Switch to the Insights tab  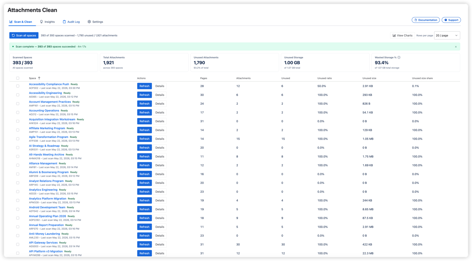coord(47,22)
